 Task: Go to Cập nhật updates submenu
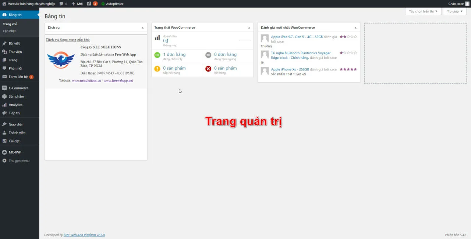(x=10, y=31)
